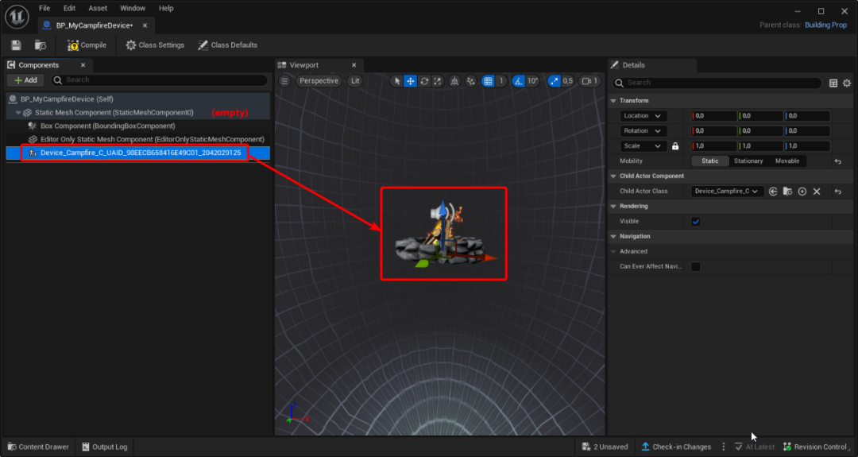
Task: Collapse the Child Actor Component section
Action: (613, 176)
